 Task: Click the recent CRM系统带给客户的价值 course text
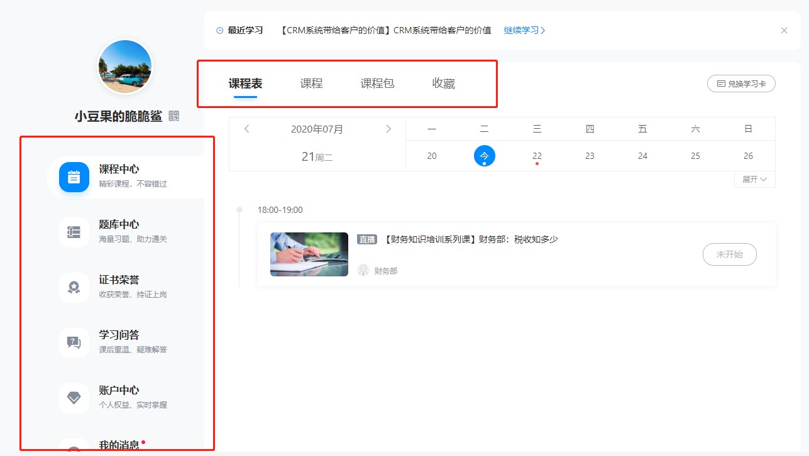click(x=386, y=30)
